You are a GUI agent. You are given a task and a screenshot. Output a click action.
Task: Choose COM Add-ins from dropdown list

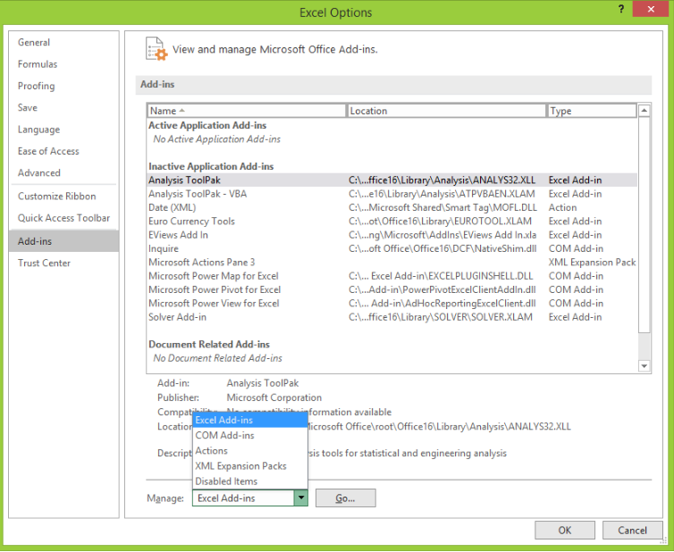coord(250,436)
